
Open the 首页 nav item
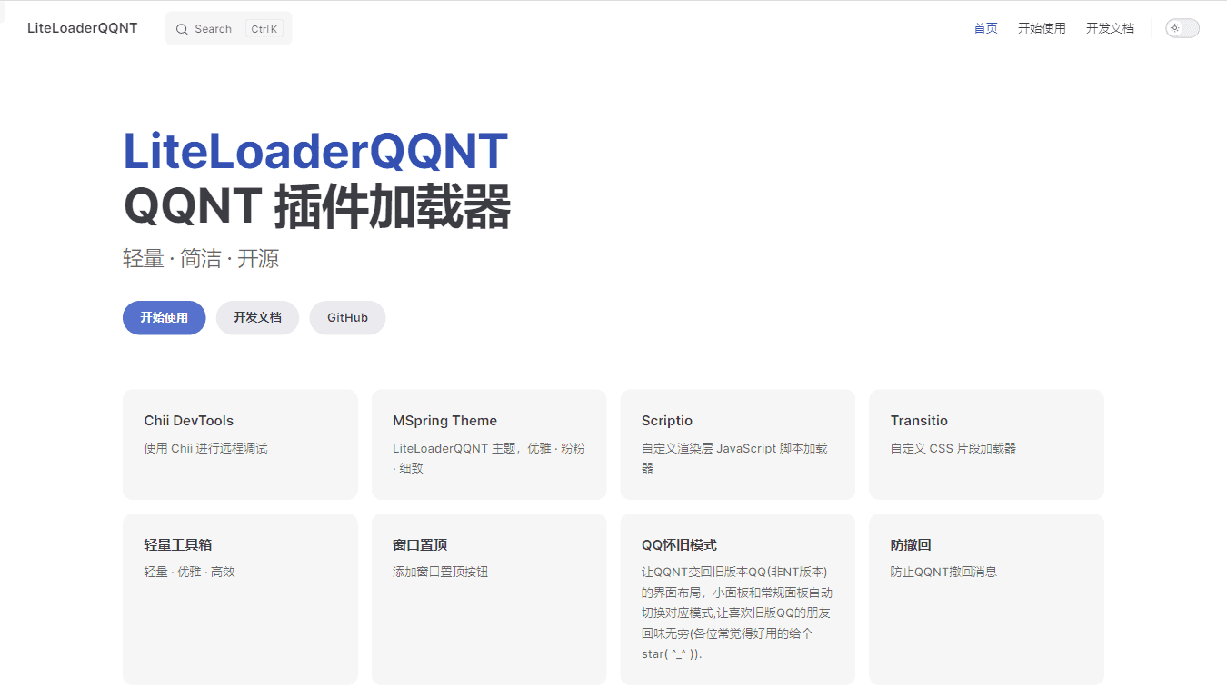[985, 28]
